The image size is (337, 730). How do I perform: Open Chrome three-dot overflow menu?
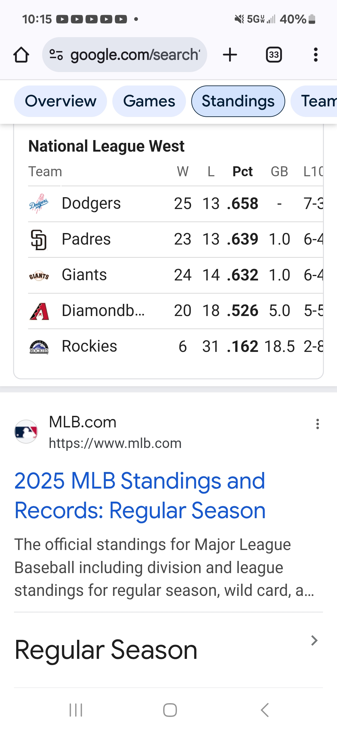click(x=315, y=55)
